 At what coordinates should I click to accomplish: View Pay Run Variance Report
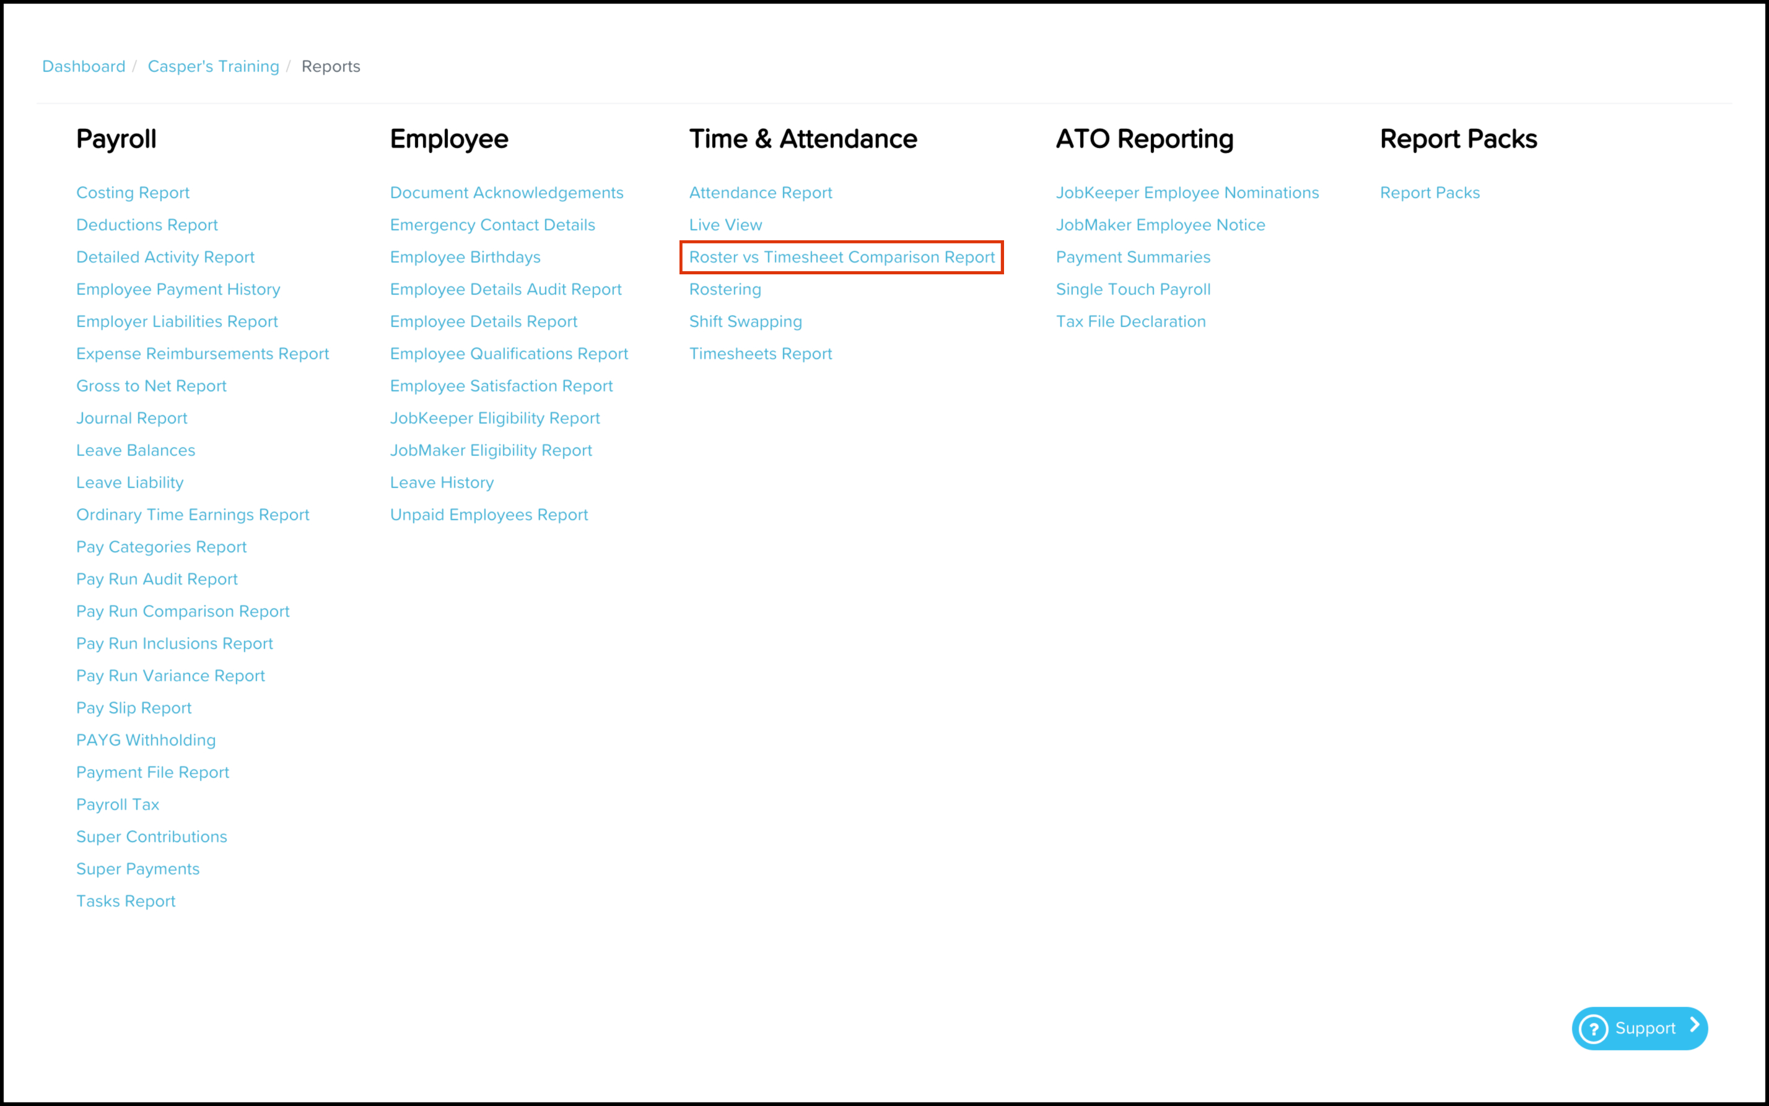(170, 676)
